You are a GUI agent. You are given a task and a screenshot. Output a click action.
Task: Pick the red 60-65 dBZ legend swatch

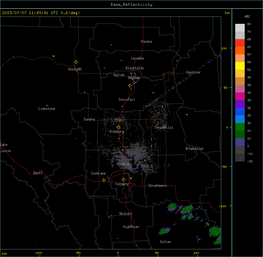click(x=240, y=43)
